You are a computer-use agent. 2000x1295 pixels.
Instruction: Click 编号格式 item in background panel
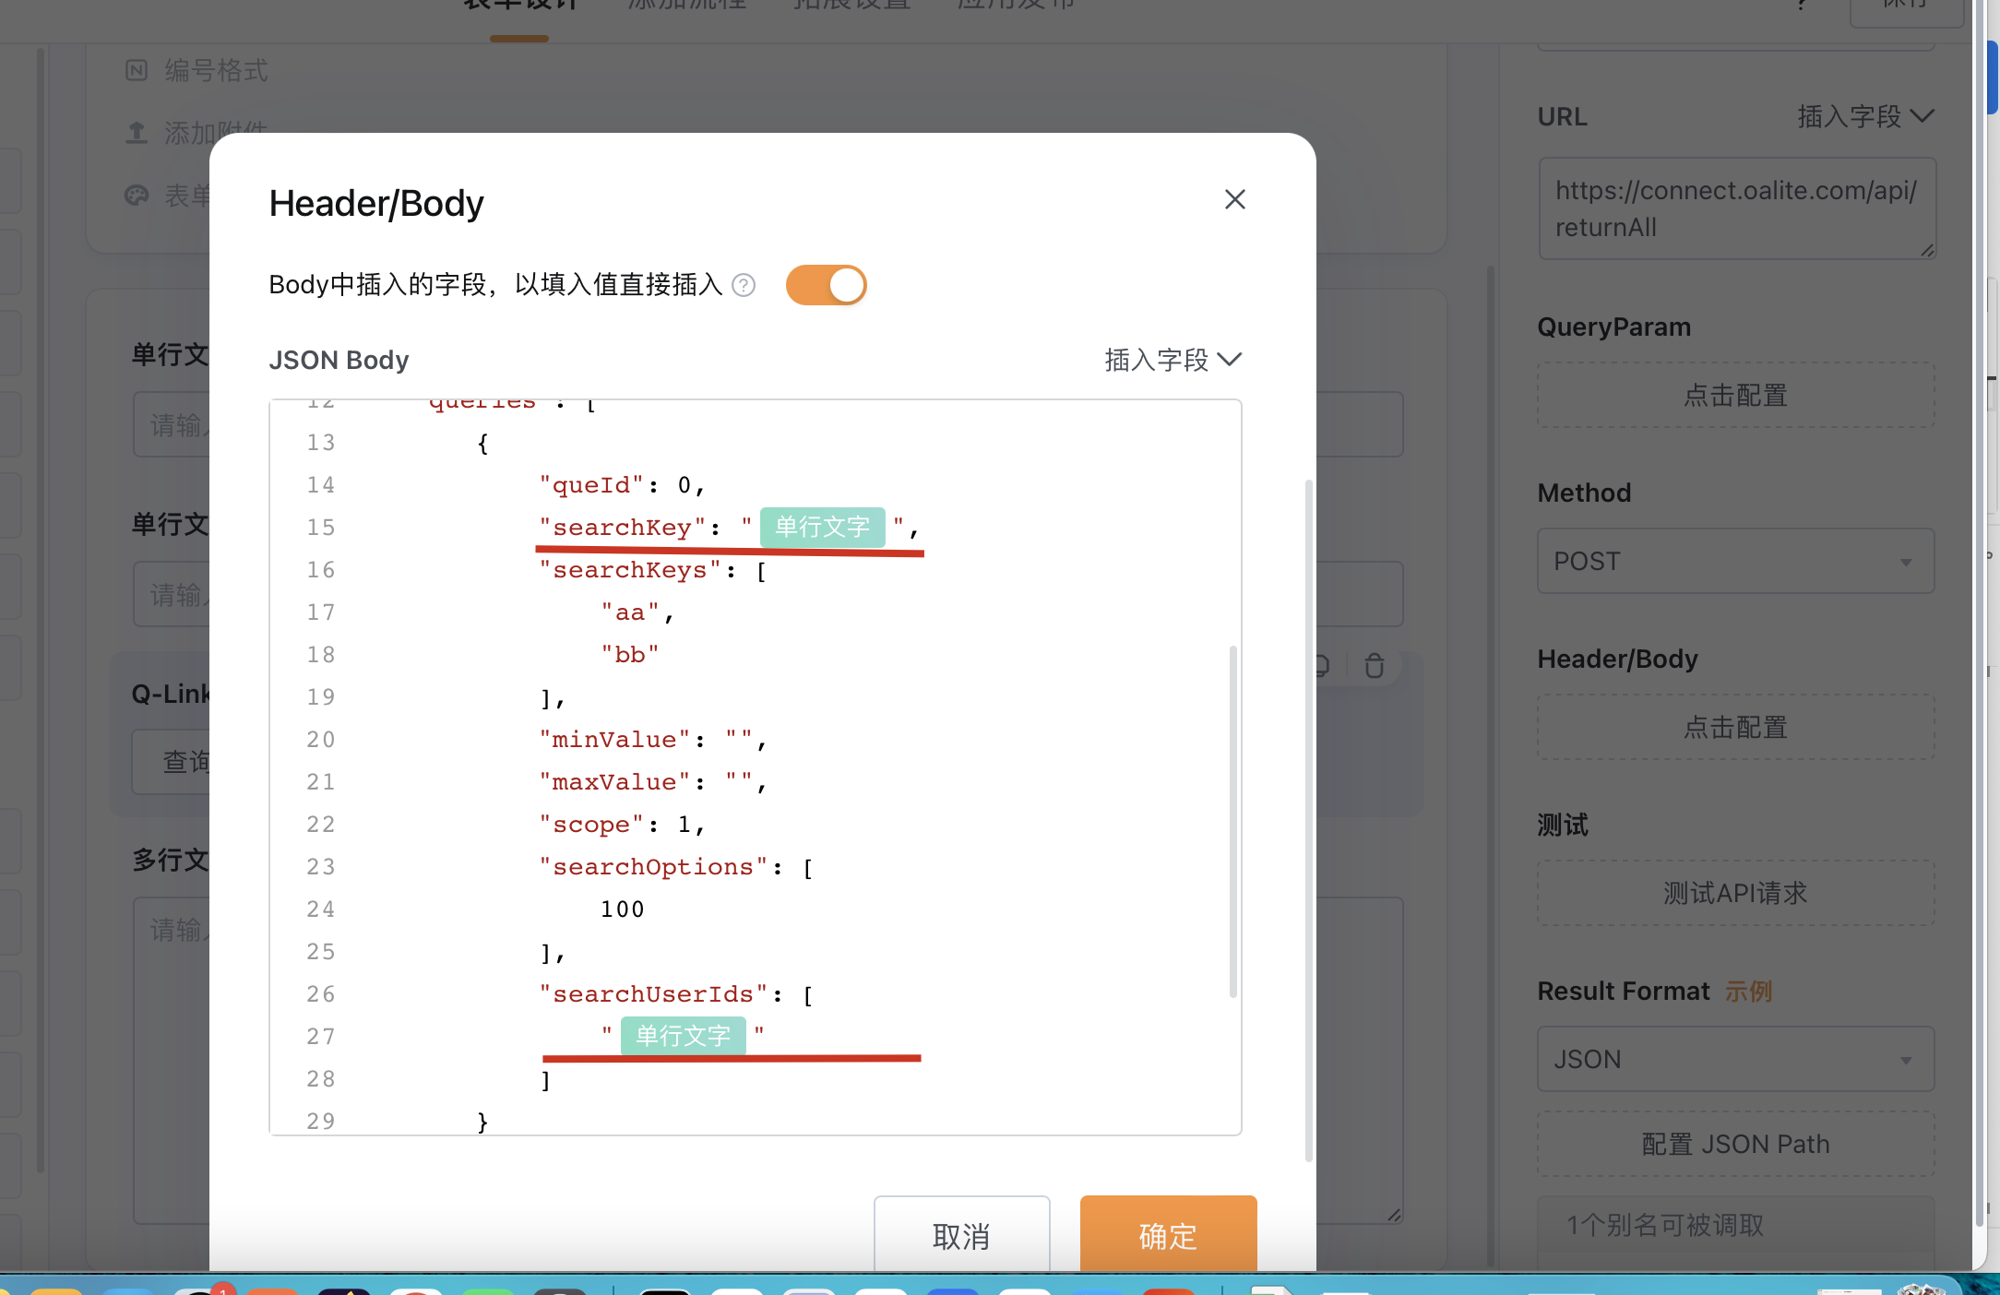pos(216,71)
